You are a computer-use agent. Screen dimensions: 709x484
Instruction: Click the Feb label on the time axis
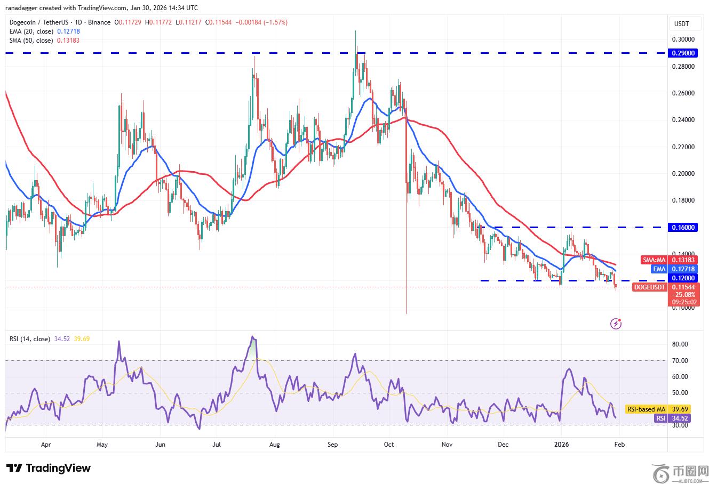pos(620,444)
